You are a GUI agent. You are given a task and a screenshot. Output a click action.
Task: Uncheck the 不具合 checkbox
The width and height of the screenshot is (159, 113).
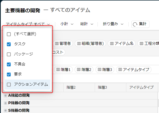pos(9,64)
